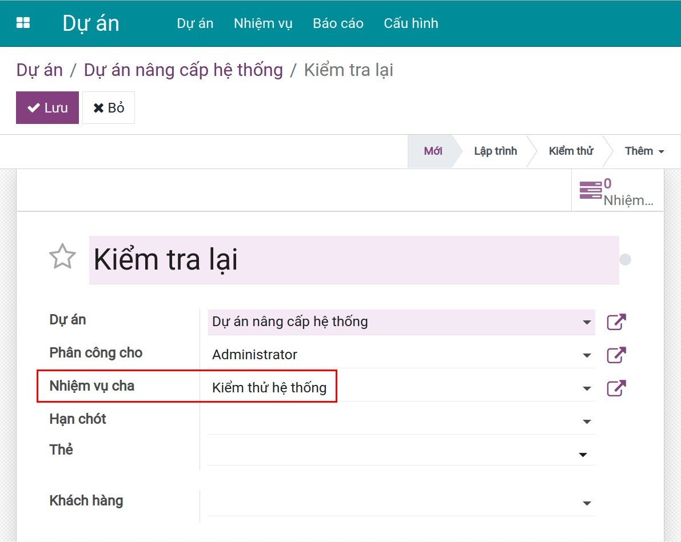Viewport: 681px width, 542px height.
Task: Click the Kiểm tra lại title field
Action: [229, 259]
